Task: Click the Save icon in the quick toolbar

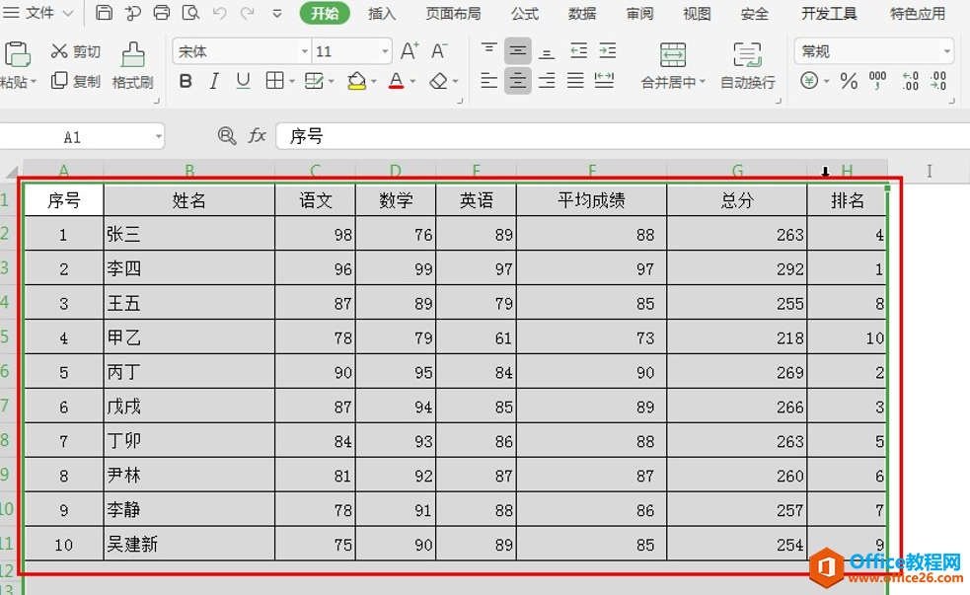Action: pos(104,13)
